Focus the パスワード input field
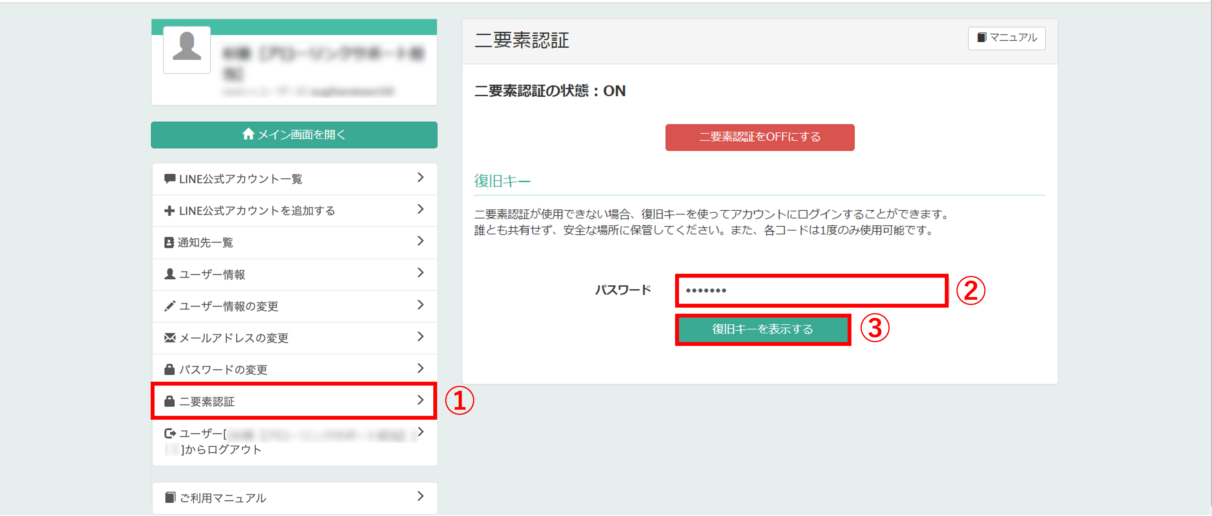 pyautogui.click(x=811, y=291)
